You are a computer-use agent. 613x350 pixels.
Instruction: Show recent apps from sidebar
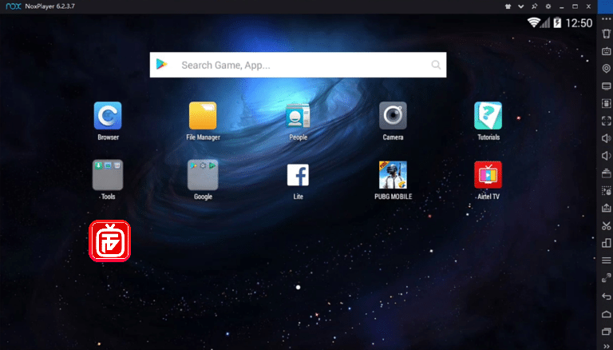[607, 332]
